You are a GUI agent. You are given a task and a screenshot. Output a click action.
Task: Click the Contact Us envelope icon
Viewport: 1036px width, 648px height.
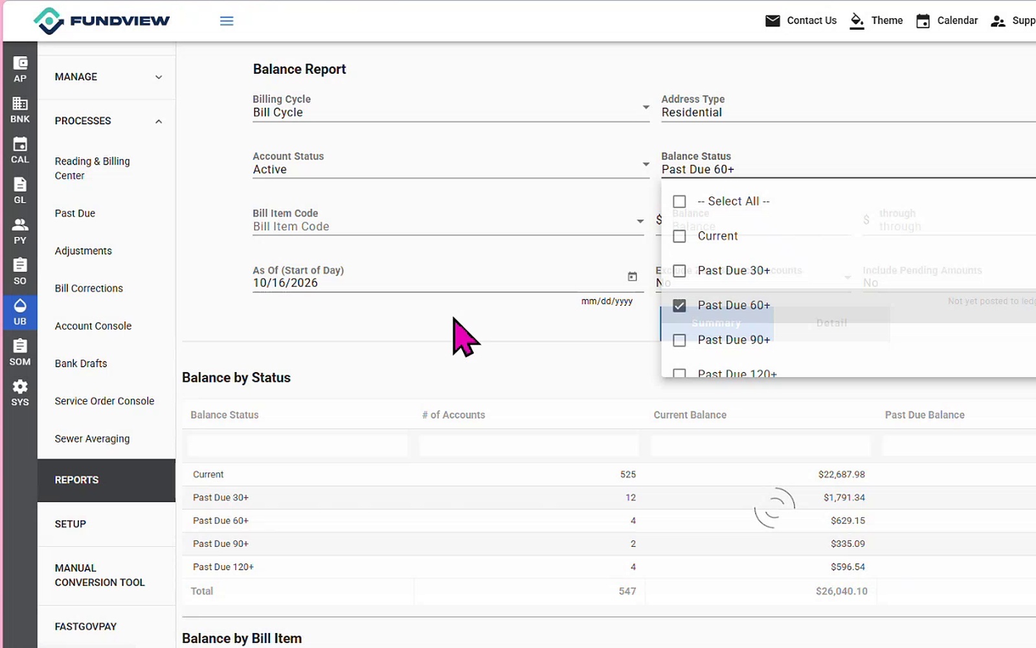[772, 21]
